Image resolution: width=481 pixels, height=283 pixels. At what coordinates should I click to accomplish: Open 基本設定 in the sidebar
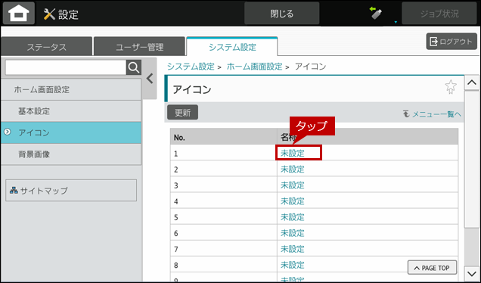pyautogui.click(x=71, y=111)
